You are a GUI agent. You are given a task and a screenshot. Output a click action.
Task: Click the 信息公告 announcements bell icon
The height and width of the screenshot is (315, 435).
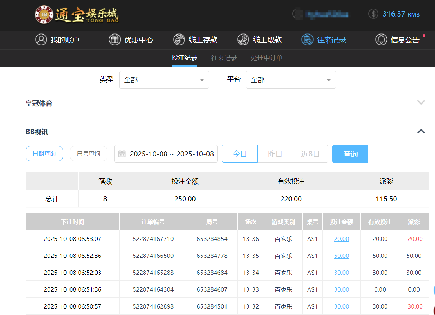pyautogui.click(x=381, y=40)
